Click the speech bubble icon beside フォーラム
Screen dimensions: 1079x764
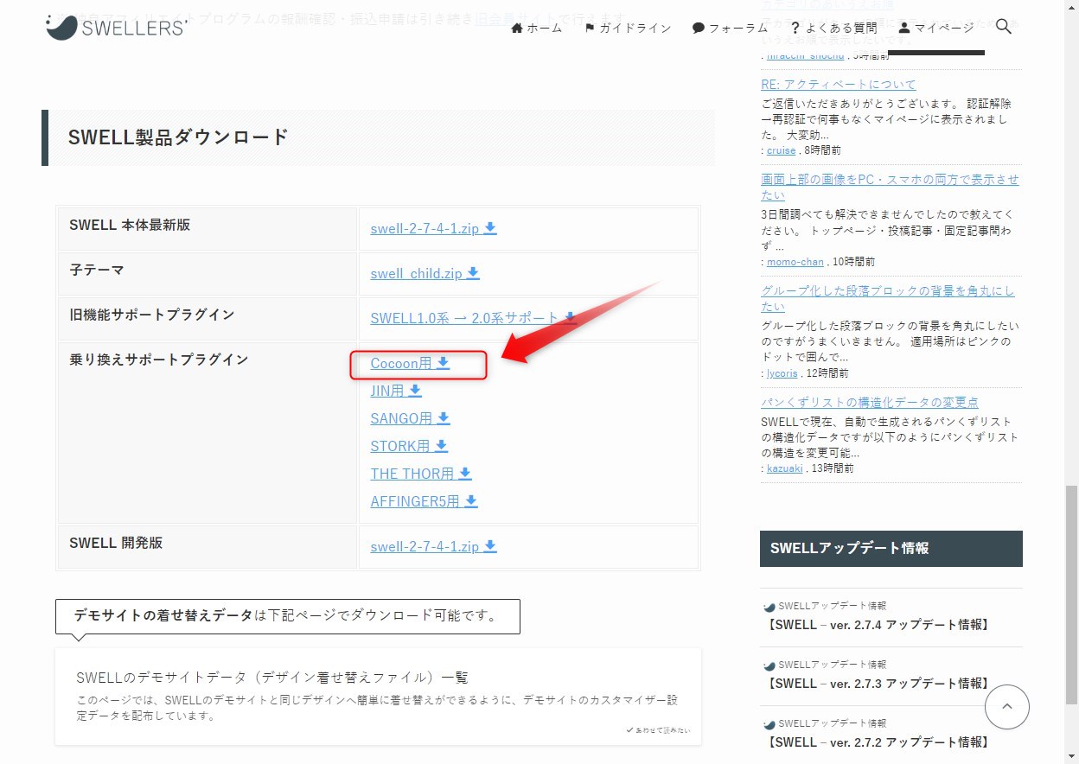pyautogui.click(x=697, y=28)
